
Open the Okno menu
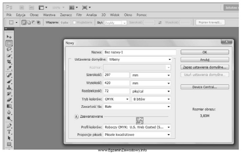[x=128, y=15]
